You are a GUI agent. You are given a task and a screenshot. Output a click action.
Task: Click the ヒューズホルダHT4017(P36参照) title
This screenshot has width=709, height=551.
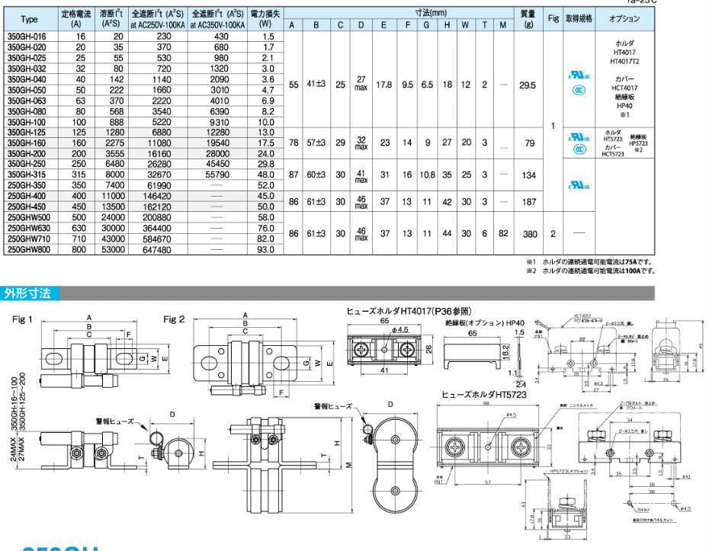pos(409,311)
